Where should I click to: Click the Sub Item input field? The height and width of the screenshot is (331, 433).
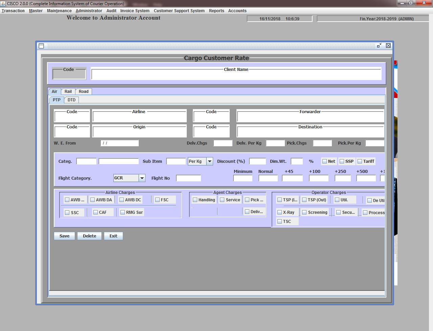176,161
